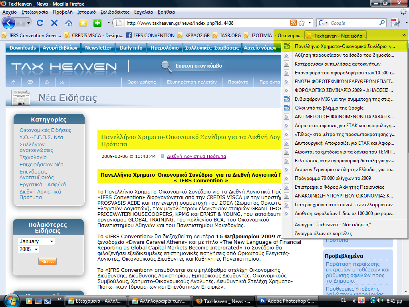
Task: Switch to Adobe Photoshop in the taskbar
Action: 284,301
